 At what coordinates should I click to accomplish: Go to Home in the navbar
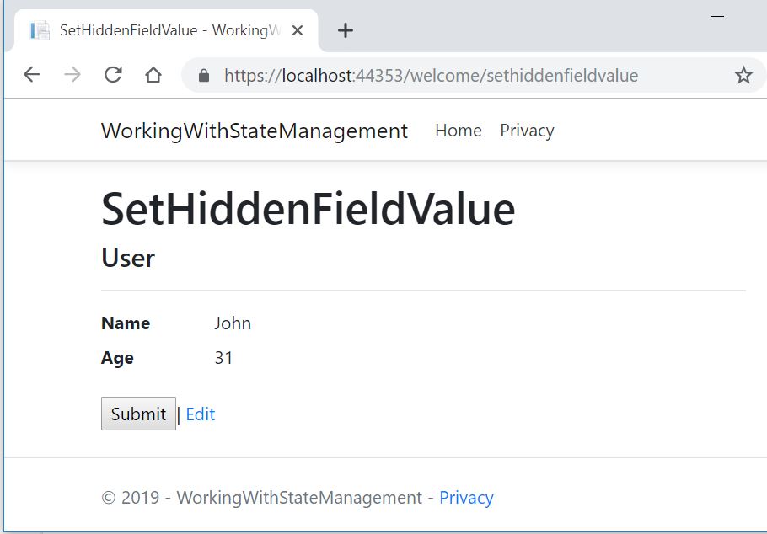pos(458,131)
